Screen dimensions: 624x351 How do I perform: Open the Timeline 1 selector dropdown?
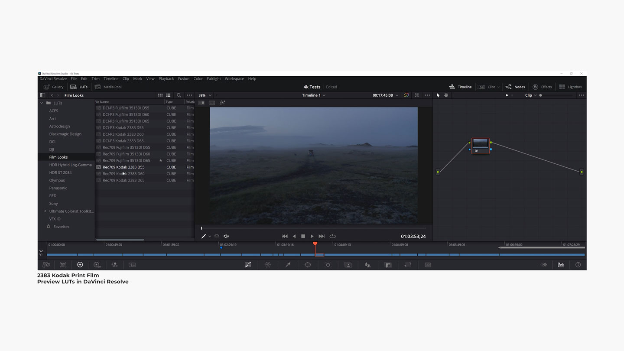314,95
